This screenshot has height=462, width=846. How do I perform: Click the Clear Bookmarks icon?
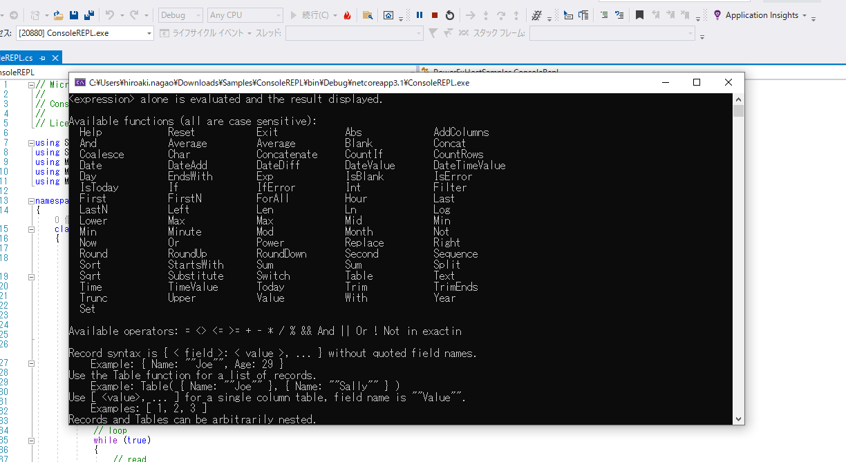[685, 15]
